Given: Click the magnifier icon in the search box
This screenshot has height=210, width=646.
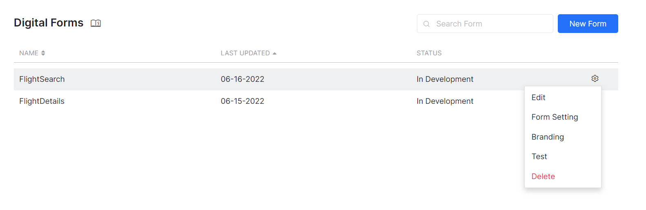Looking at the screenshot, I should pyautogui.click(x=426, y=24).
